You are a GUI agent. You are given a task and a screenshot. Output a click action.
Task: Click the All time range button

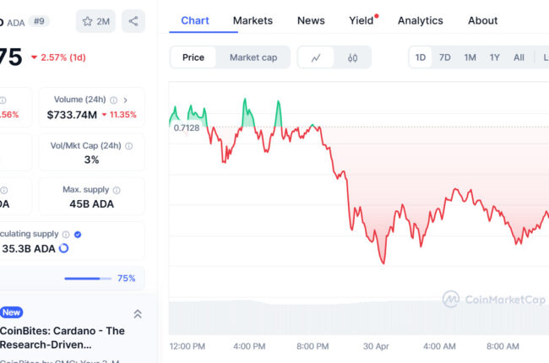pos(519,57)
